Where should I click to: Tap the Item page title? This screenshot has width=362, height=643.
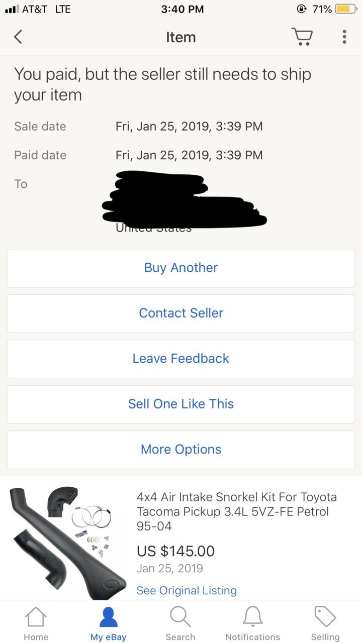181,37
